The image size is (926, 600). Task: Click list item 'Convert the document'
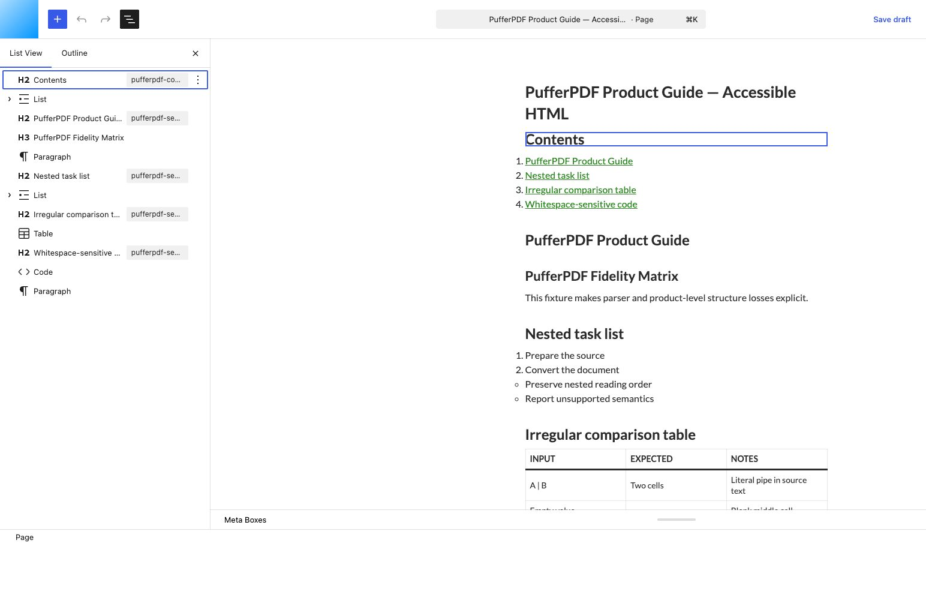[572, 370]
